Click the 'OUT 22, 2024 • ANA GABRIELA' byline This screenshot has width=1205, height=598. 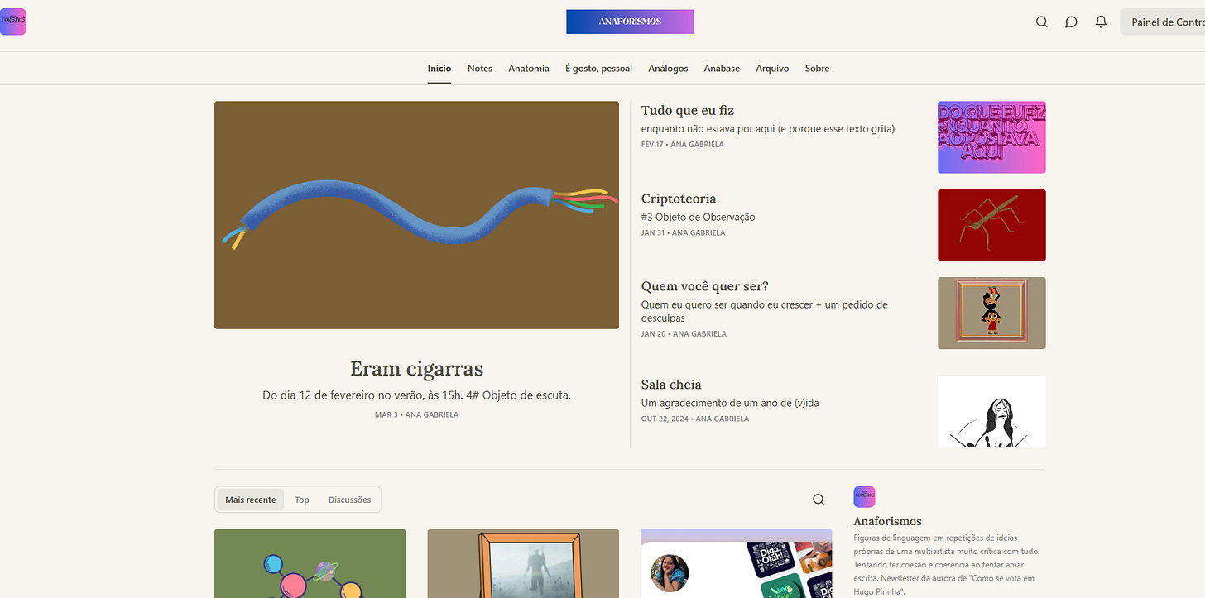(695, 419)
